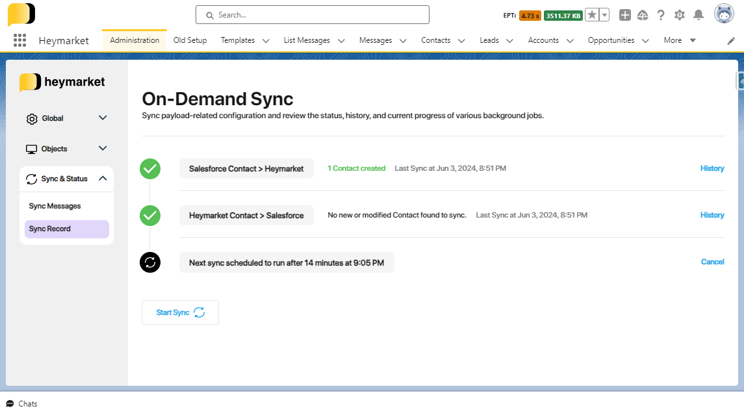Open the Contacts tab dropdown arrow
Viewport: 744px width, 413px height.
click(x=461, y=41)
